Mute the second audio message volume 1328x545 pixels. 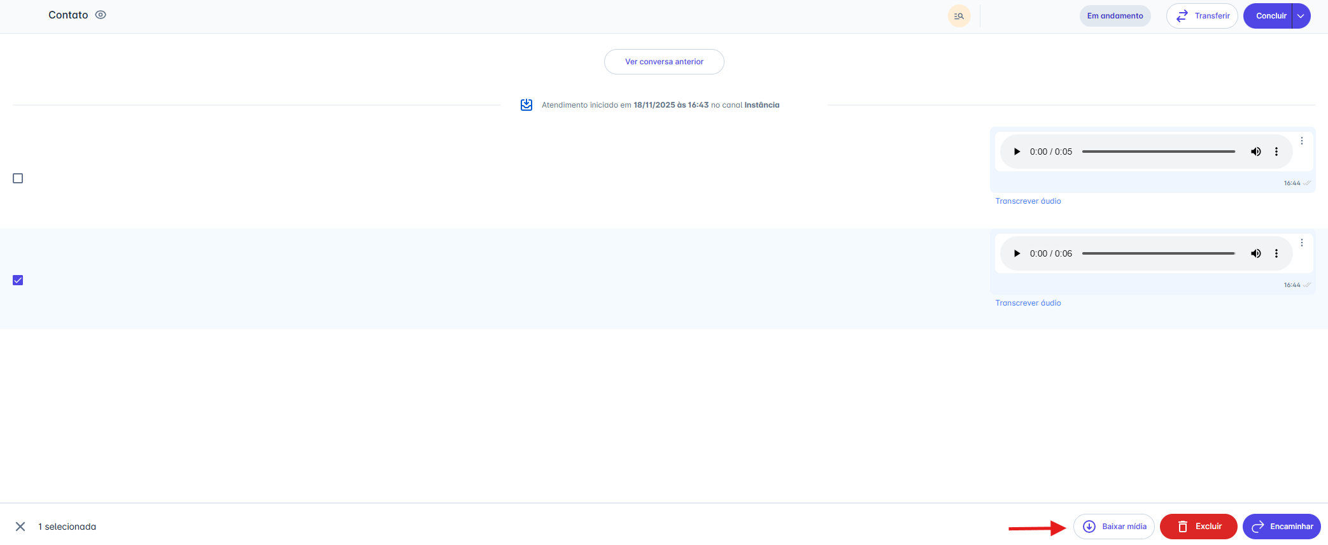coord(1255,253)
